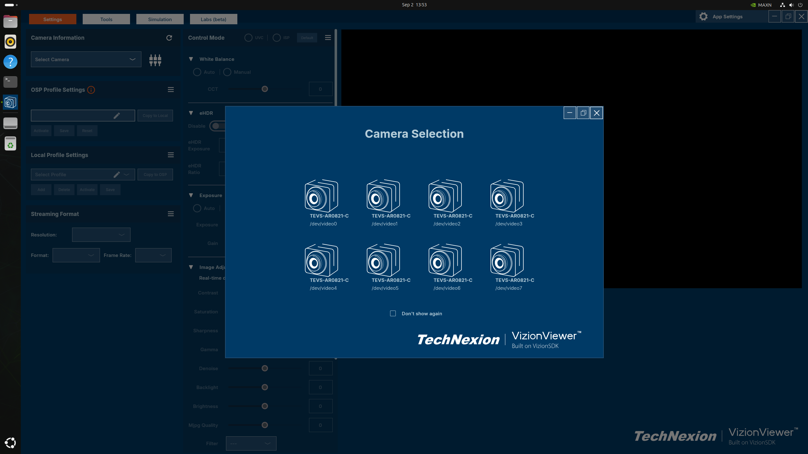Viewport: 808px width, 454px height.
Task: Click the Copy to Local button
Action: pyautogui.click(x=155, y=116)
